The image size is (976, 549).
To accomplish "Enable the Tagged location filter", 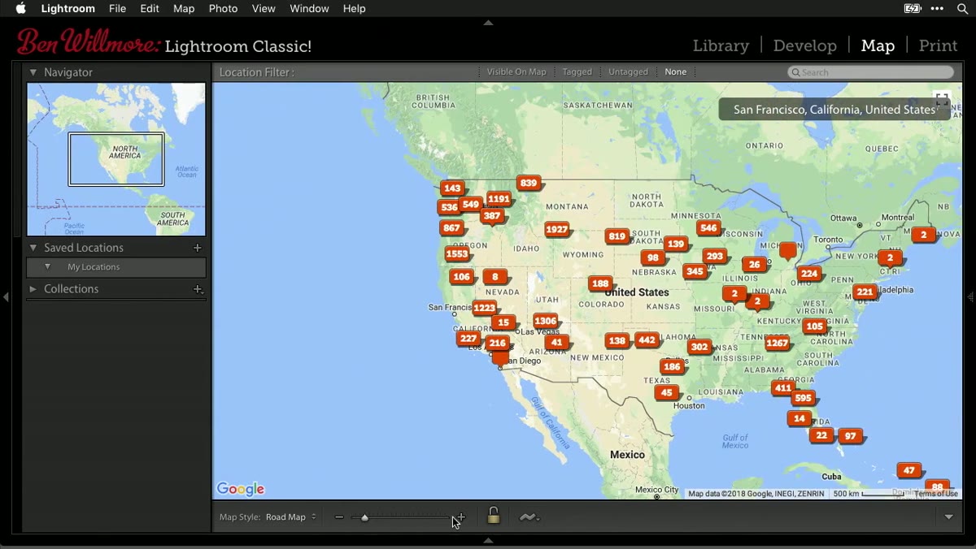I will [577, 72].
